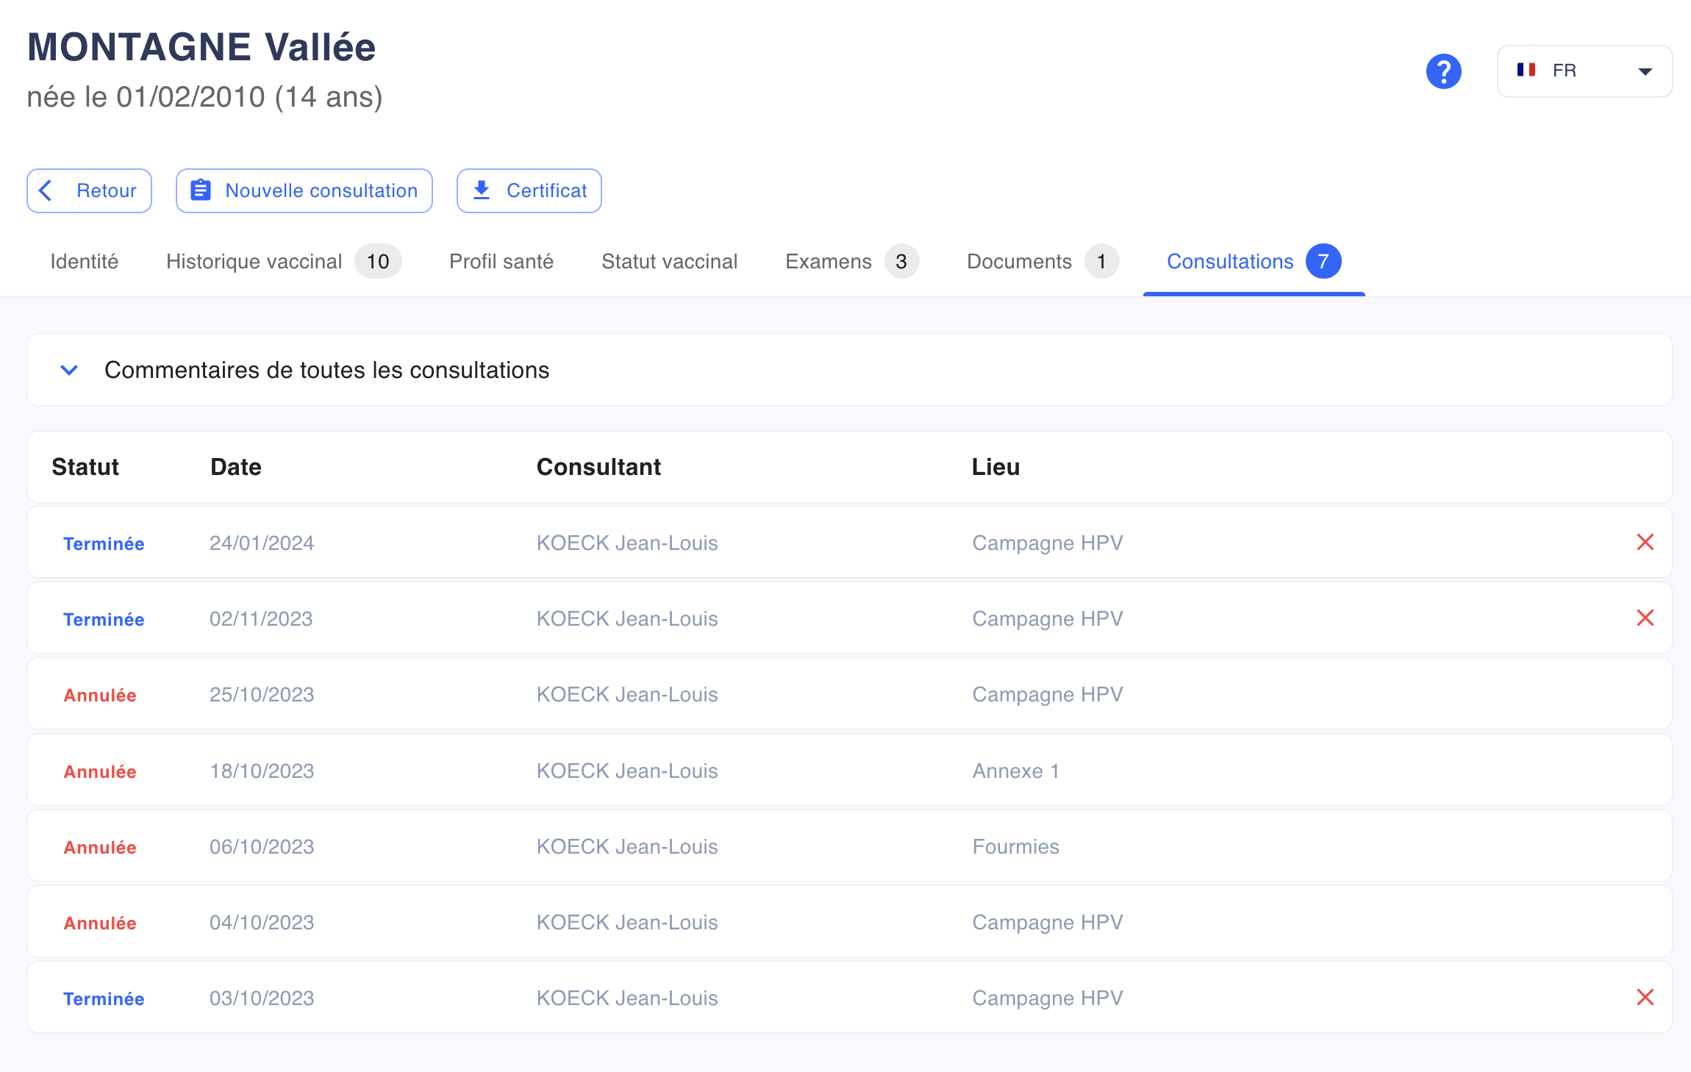The image size is (1691, 1072).
Task: Delete the 24/01/2024 consultation with red X
Action: click(x=1645, y=542)
